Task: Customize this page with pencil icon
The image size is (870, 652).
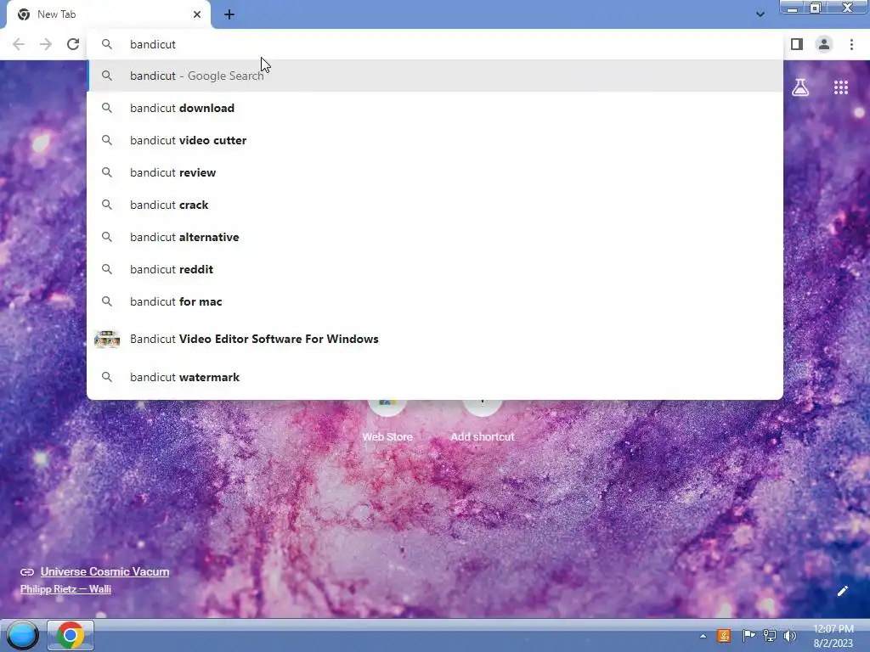Action: pos(842,591)
